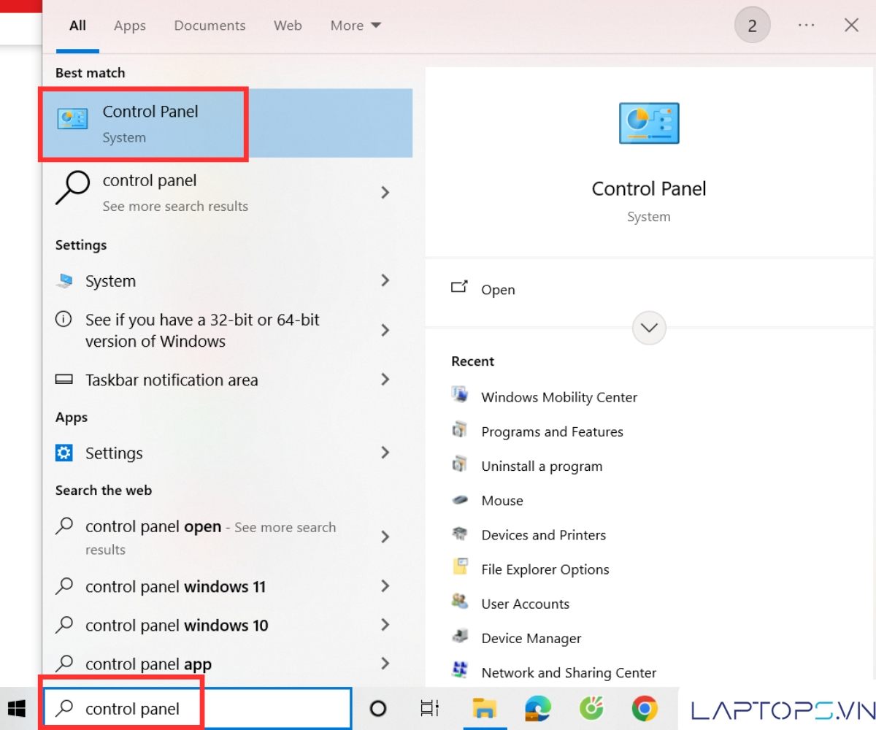
Task: Click the Windows Start button
Action: (16, 708)
